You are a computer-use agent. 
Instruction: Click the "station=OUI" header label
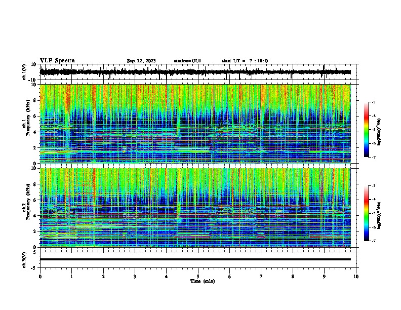(x=187, y=61)
